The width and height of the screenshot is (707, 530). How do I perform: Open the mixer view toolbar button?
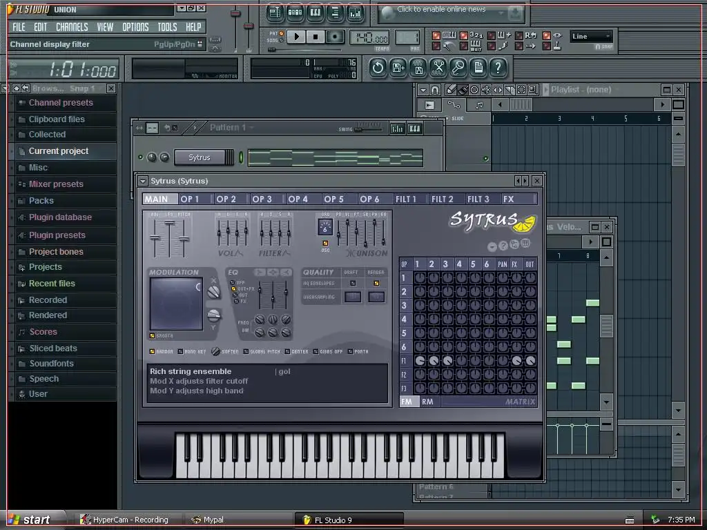356,13
